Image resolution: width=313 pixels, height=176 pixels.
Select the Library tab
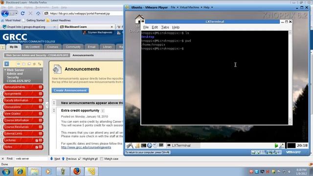[107, 47]
